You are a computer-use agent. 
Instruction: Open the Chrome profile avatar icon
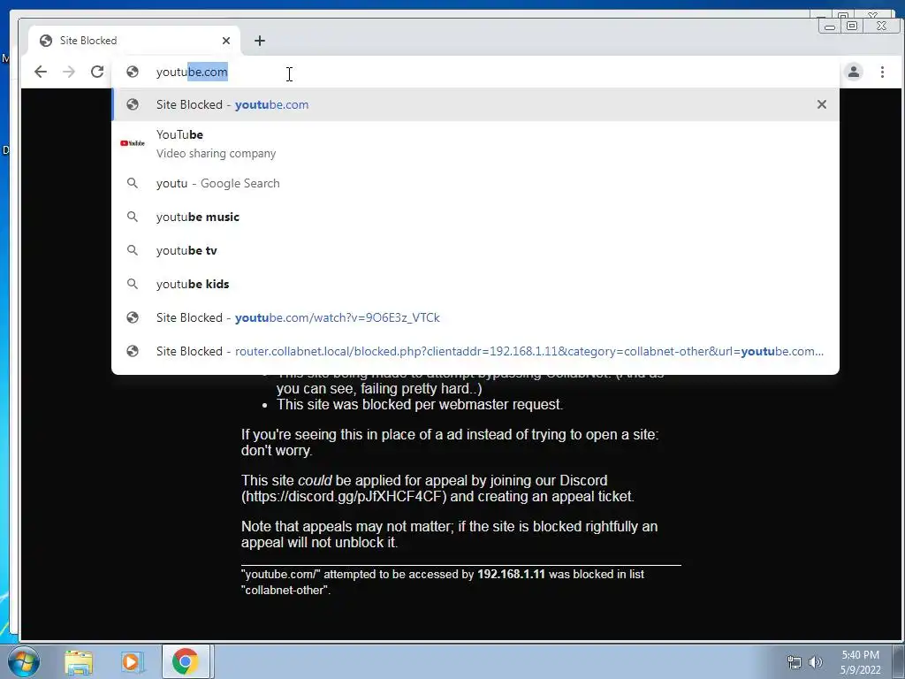[x=853, y=72]
